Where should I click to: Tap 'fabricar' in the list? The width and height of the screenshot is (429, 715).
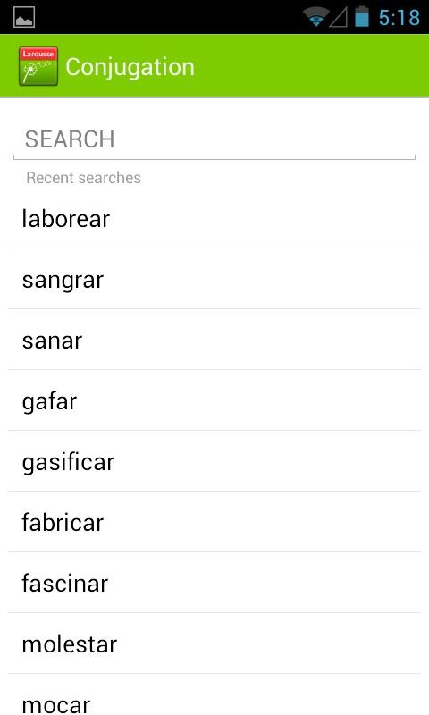(x=214, y=522)
